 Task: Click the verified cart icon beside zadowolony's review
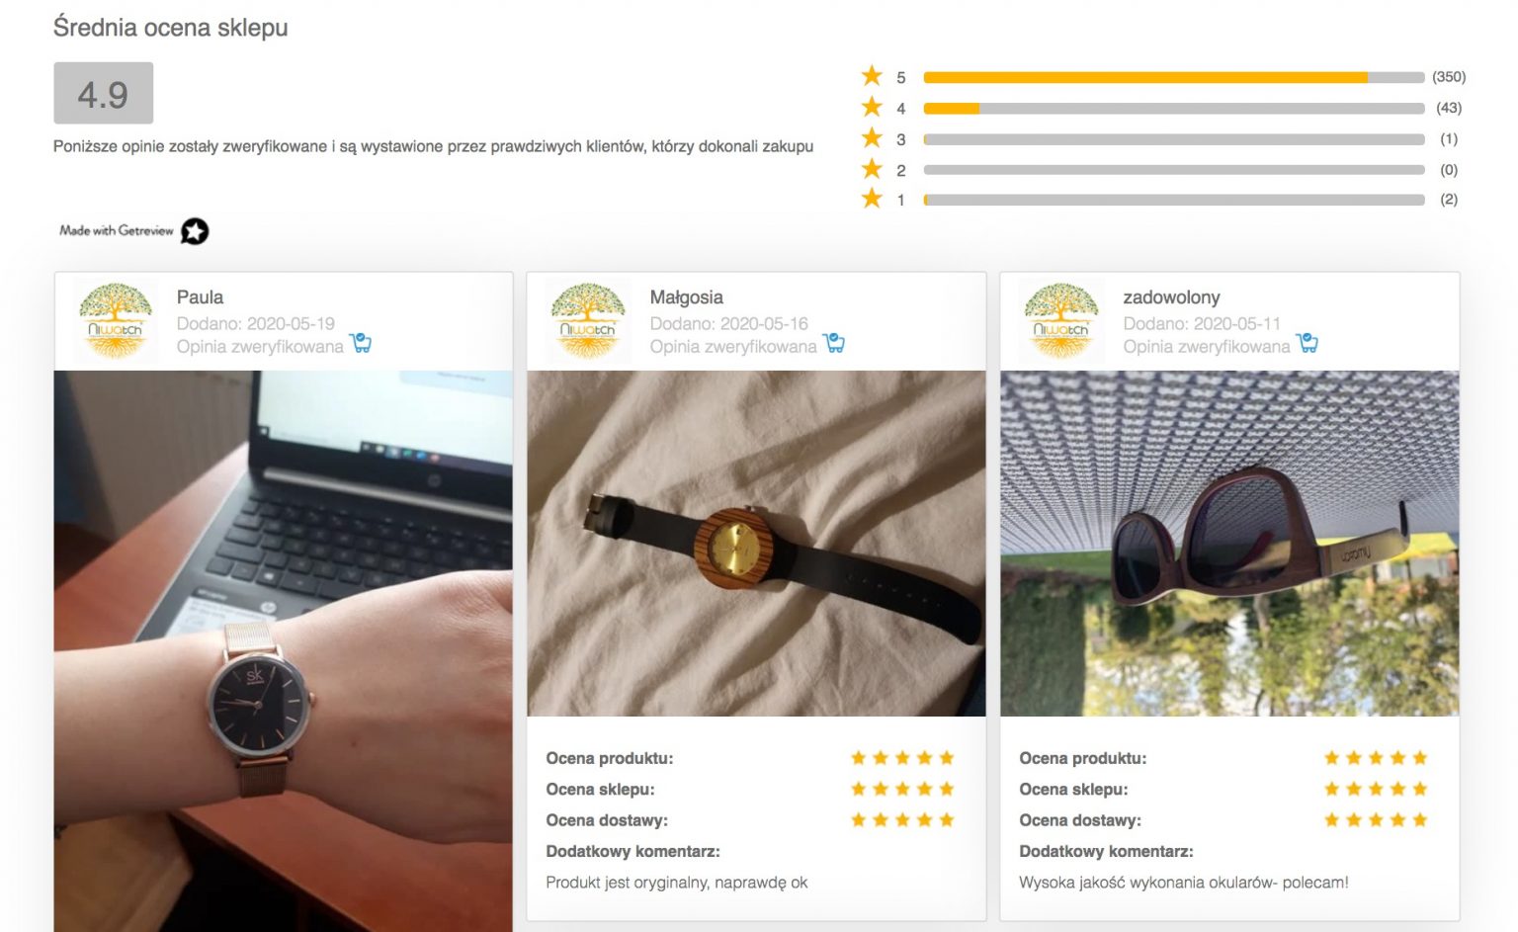pos(1307,343)
